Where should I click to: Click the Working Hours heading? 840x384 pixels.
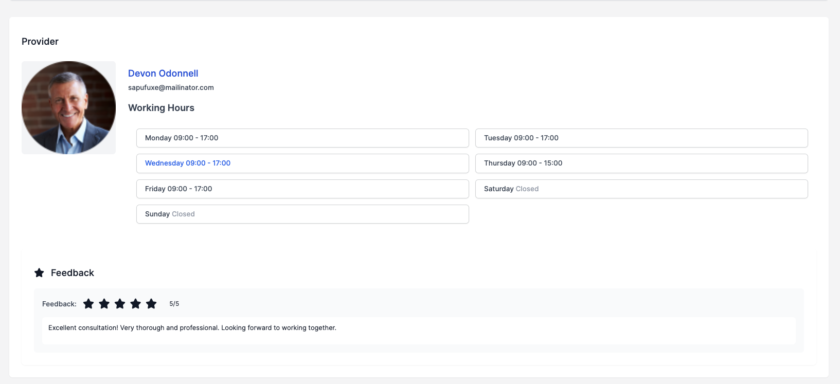point(161,108)
